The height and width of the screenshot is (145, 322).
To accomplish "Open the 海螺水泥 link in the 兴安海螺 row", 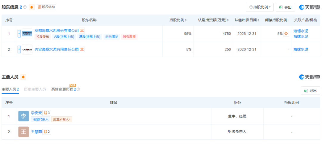I will coord(301,49).
